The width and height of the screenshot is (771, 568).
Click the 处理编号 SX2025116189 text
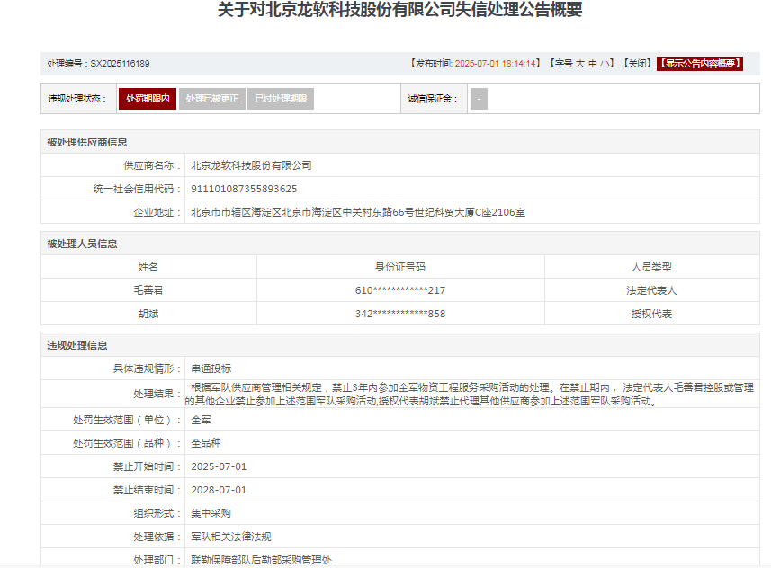click(98, 64)
